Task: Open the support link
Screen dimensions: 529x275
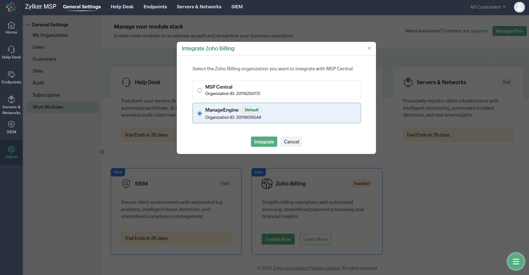Action: [x=479, y=31]
